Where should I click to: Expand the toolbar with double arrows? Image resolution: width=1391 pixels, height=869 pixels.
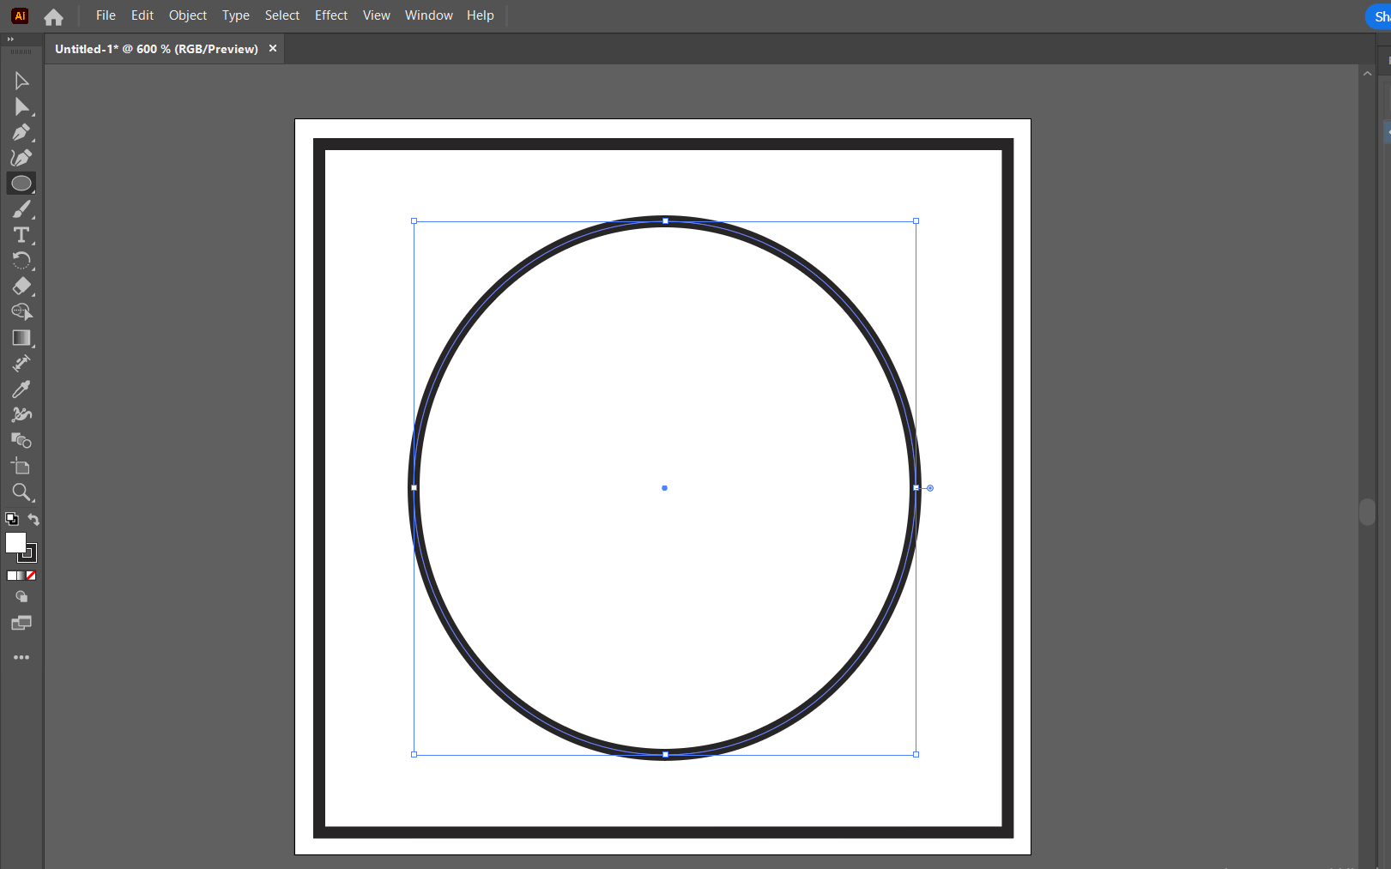pyautogui.click(x=10, y=39)
